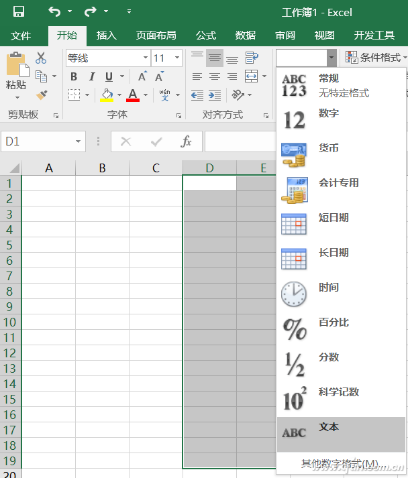Viewport: 408px width, 478px height.
Task: Click the scissors cut icon
Action: [41, 58]
